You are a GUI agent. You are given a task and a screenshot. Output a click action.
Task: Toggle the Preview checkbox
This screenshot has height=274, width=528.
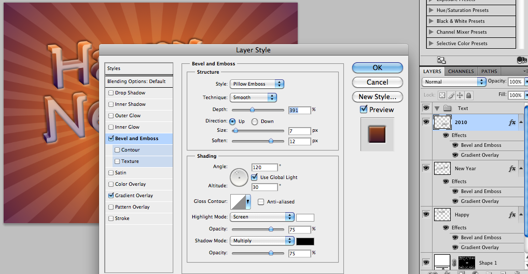[x=364, y=109]
